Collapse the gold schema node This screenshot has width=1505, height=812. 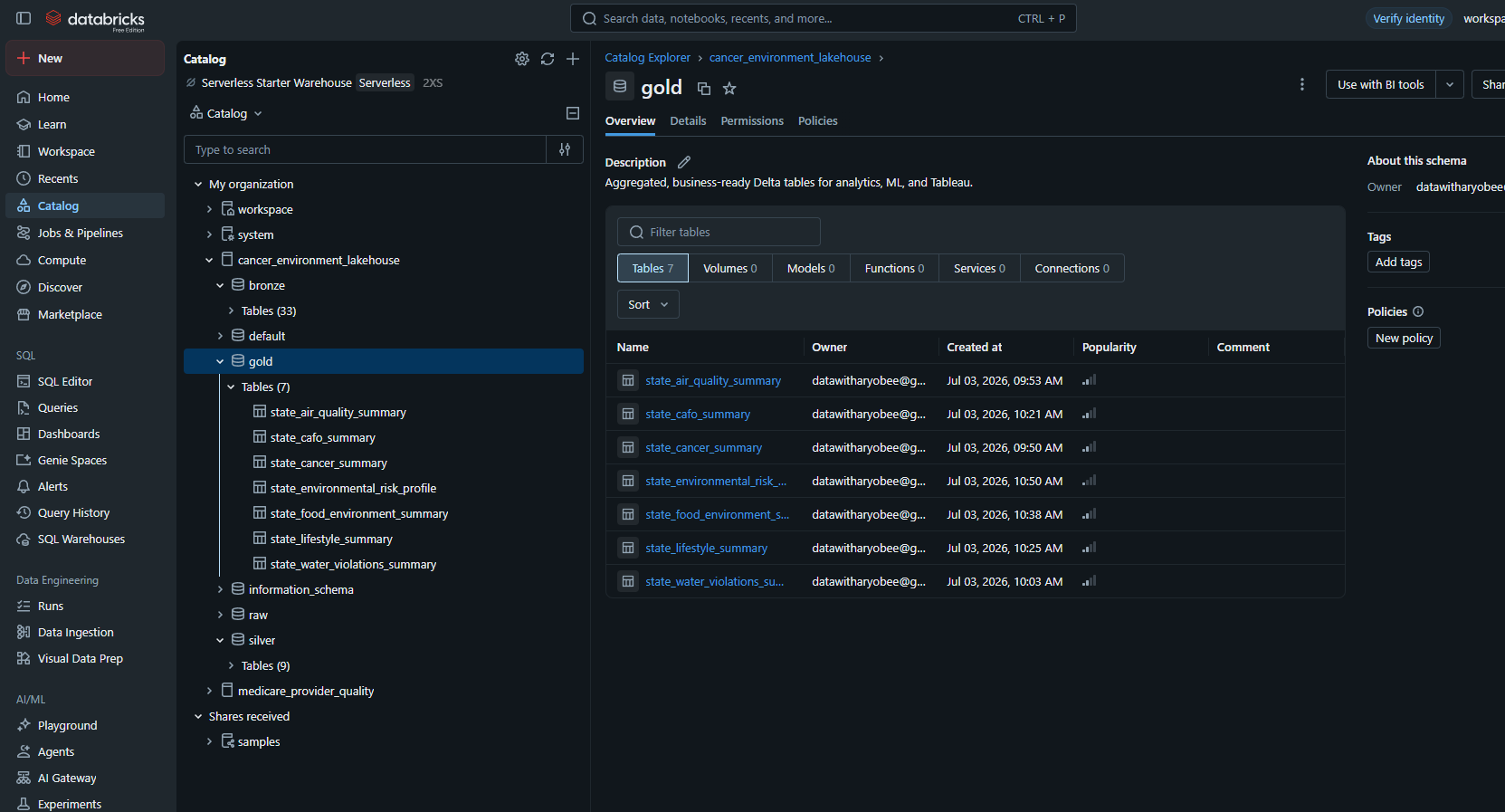pos(220,361)
